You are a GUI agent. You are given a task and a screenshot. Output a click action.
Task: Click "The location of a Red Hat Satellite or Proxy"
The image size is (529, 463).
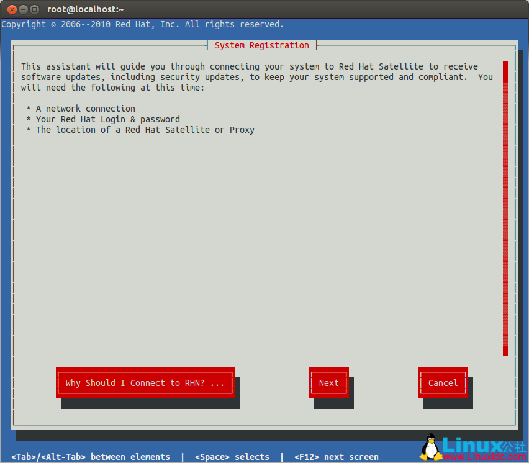140,130
